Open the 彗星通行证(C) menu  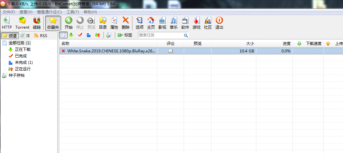[49, 12]
